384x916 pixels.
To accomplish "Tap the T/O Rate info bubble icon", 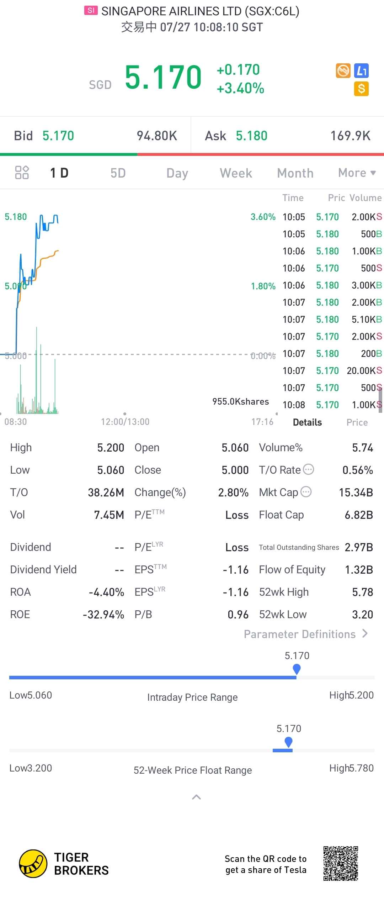I will pos(308,469).
